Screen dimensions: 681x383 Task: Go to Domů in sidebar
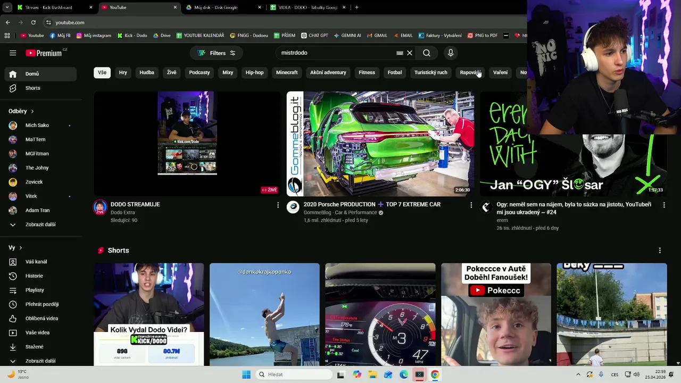pyautogui.click(x=40, y=74)
